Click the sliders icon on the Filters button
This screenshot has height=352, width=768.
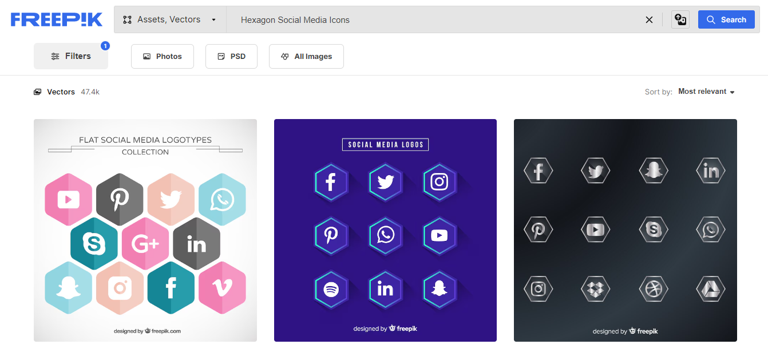coord(55,56)
